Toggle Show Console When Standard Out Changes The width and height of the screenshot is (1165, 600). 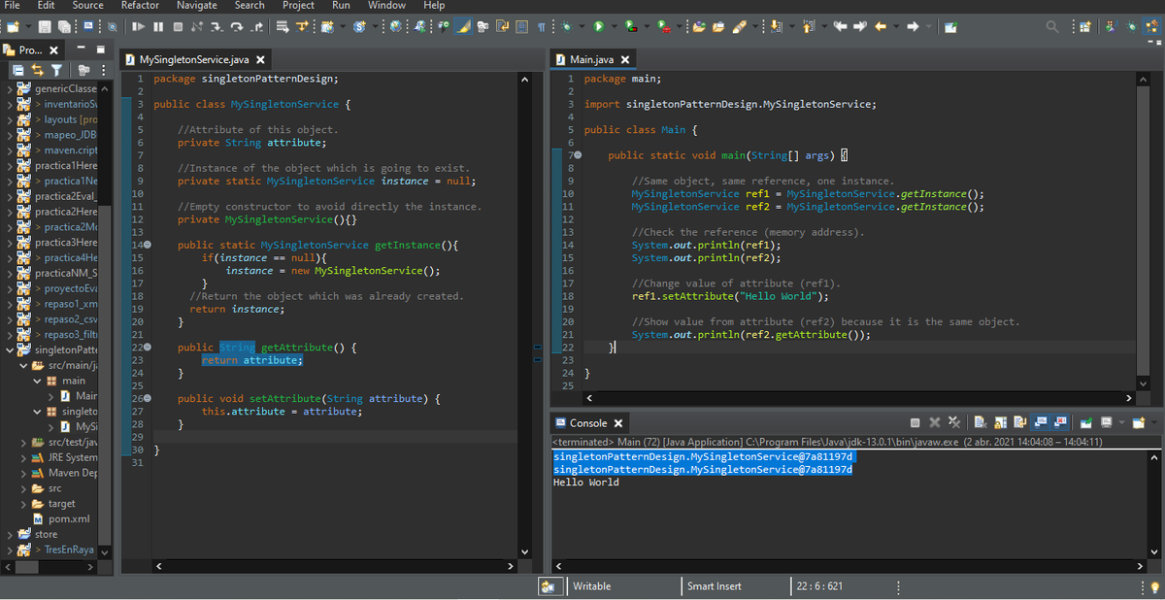coord(1040,423)
